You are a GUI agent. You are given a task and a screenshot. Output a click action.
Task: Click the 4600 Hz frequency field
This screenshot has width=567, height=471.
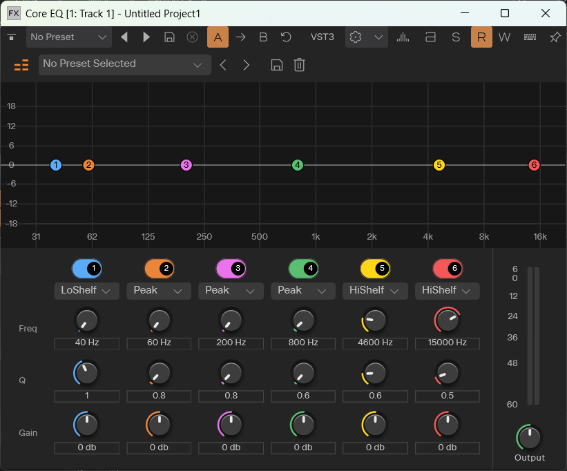click(375, 343)
